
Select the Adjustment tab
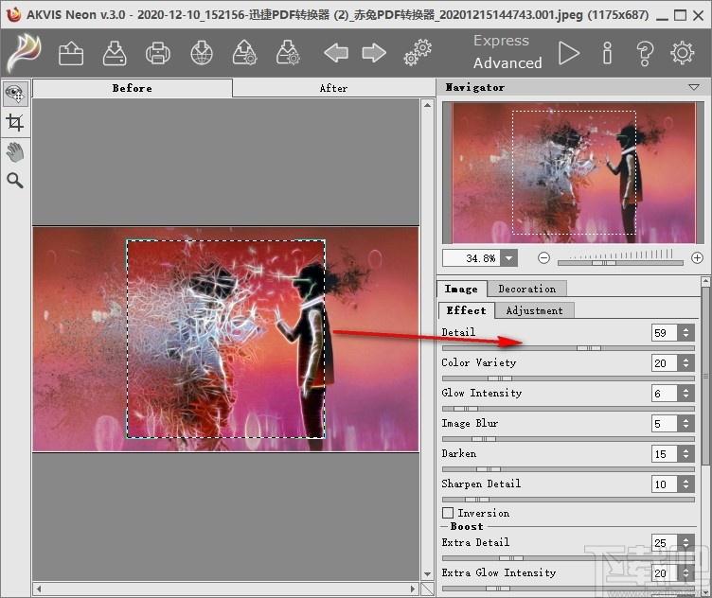click(534, 310)
